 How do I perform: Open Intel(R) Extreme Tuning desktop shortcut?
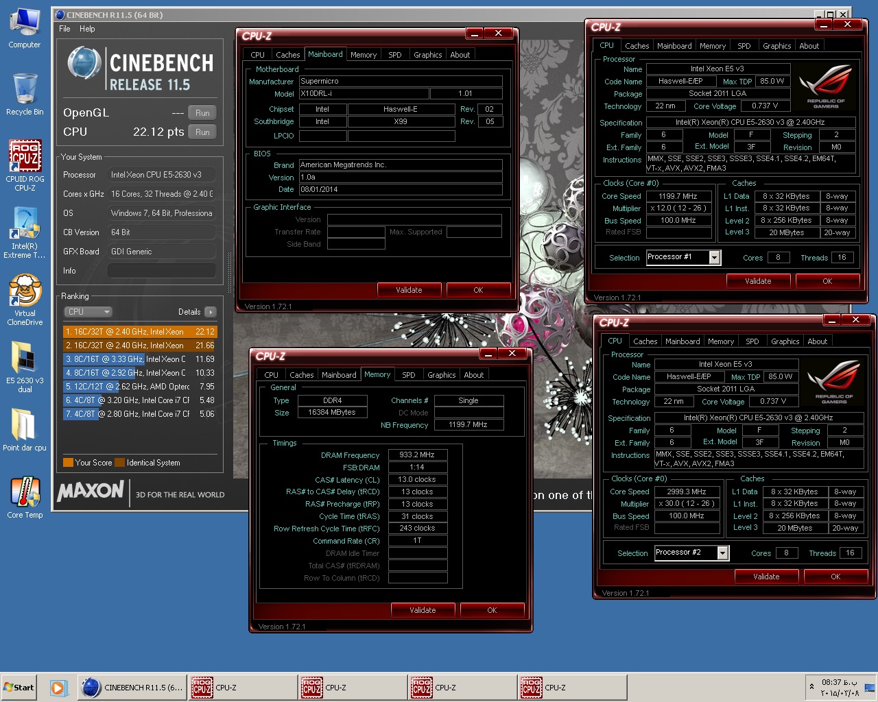click(x=25, y=233)
